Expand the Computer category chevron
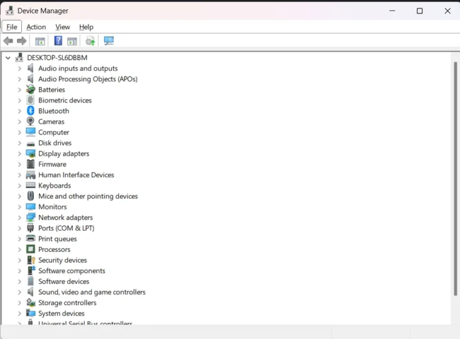 [x=19, y=132]
